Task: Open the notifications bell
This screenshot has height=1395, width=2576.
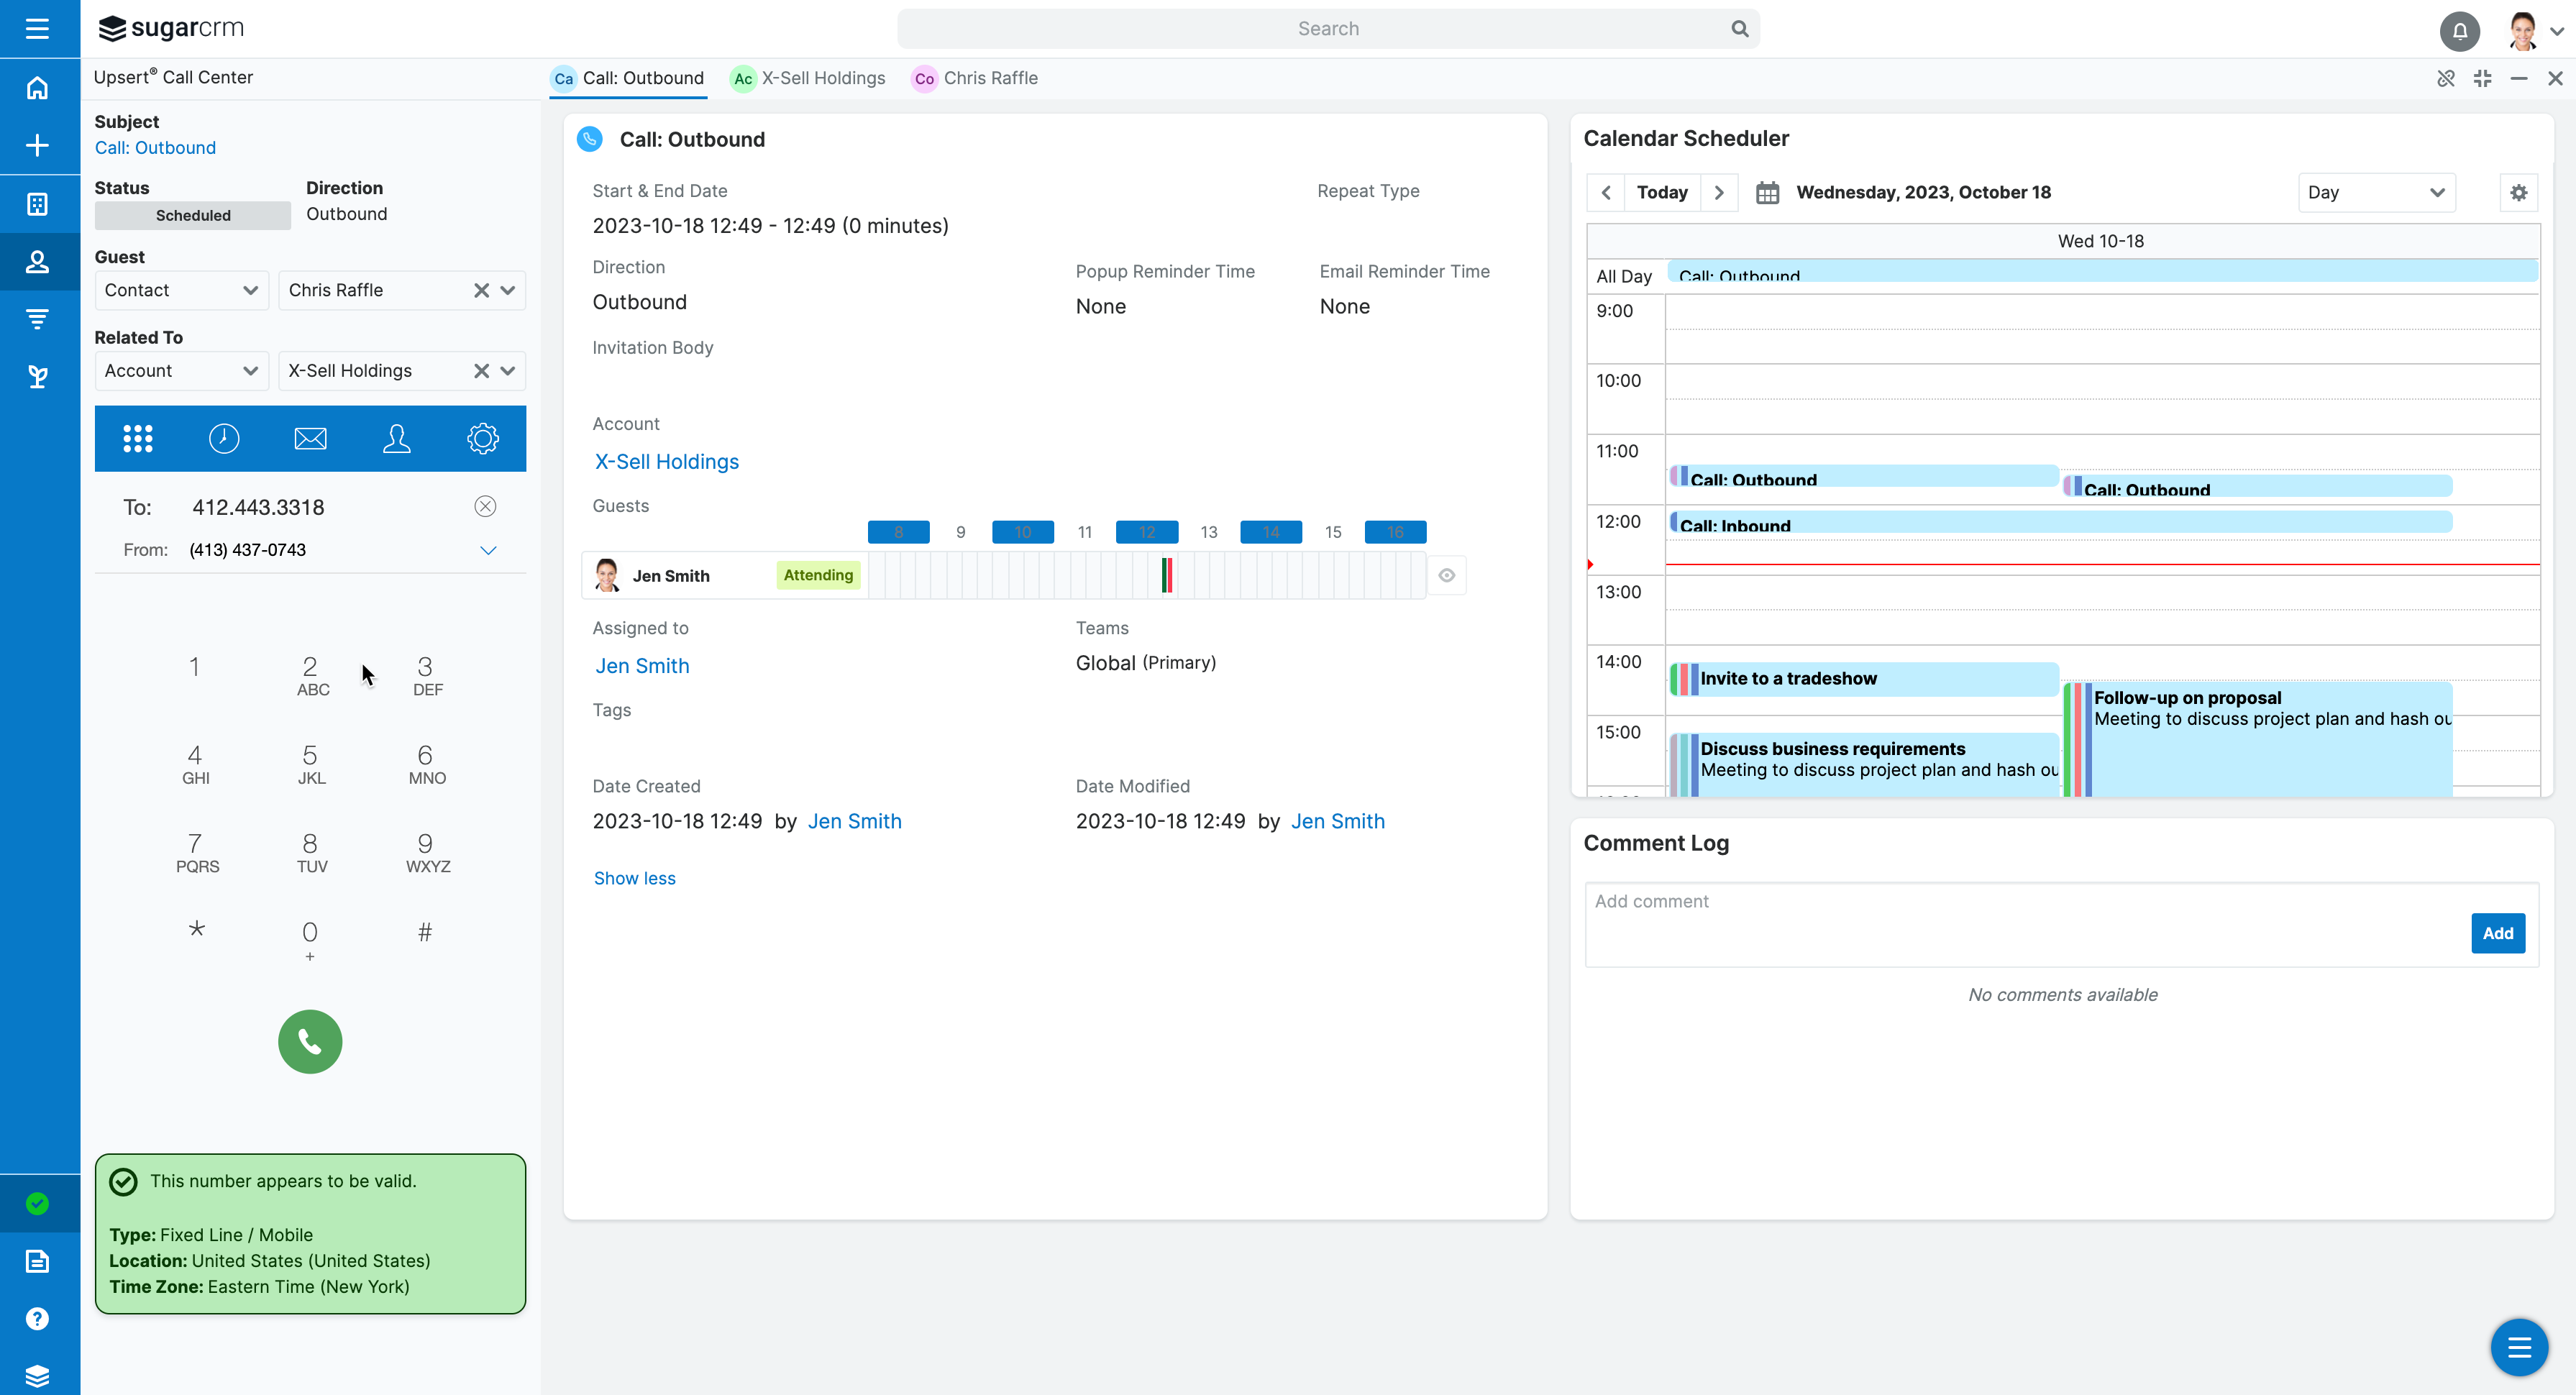Action: pos(2459,30)
